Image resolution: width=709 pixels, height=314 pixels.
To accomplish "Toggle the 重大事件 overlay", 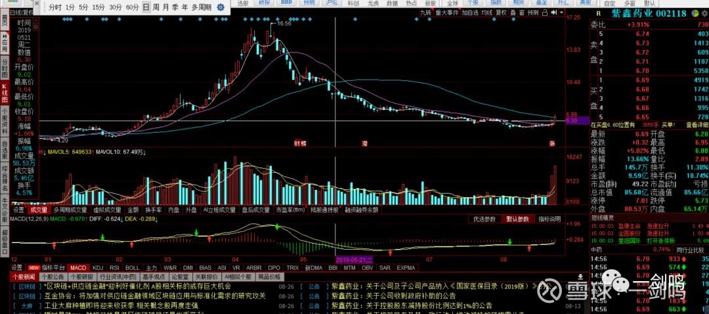I will point(447,12).
